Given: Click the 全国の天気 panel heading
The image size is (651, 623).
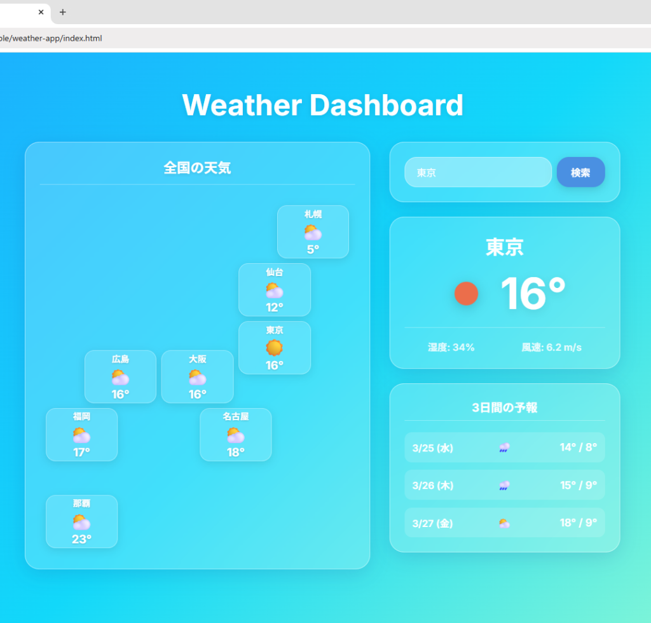Looking at the screenshot, I should (197, 168).
